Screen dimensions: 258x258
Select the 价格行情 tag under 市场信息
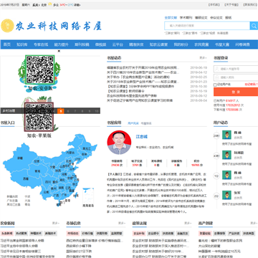[x=87, y=234]
